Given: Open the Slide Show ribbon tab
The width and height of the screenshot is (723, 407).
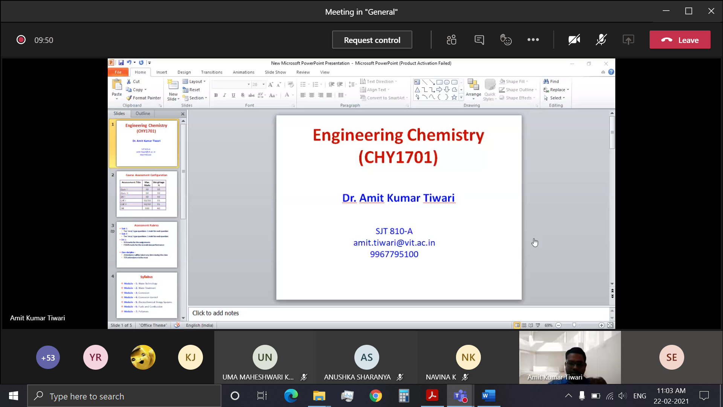Looking at the screenshot, I should click(275, 72).
